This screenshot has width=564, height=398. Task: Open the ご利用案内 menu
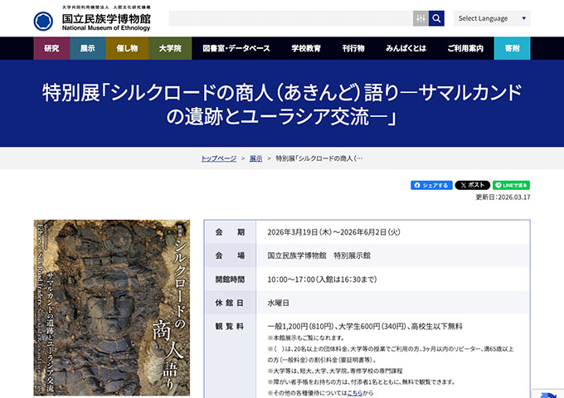point(465,48)
